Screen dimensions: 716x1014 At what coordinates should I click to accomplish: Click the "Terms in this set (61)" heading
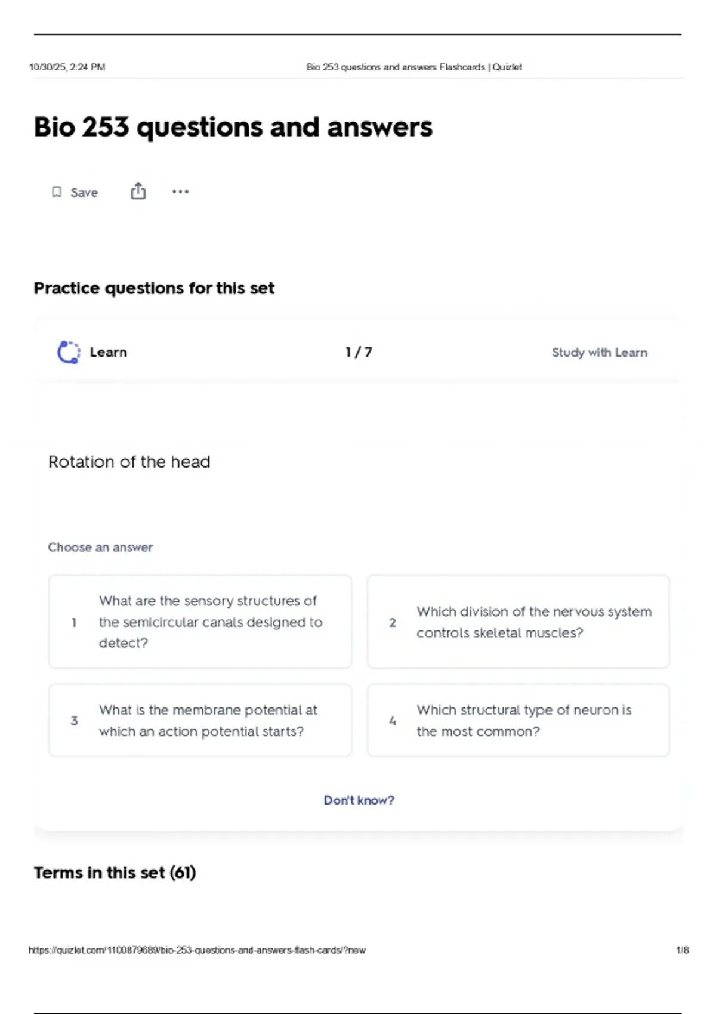pos(115,873)
